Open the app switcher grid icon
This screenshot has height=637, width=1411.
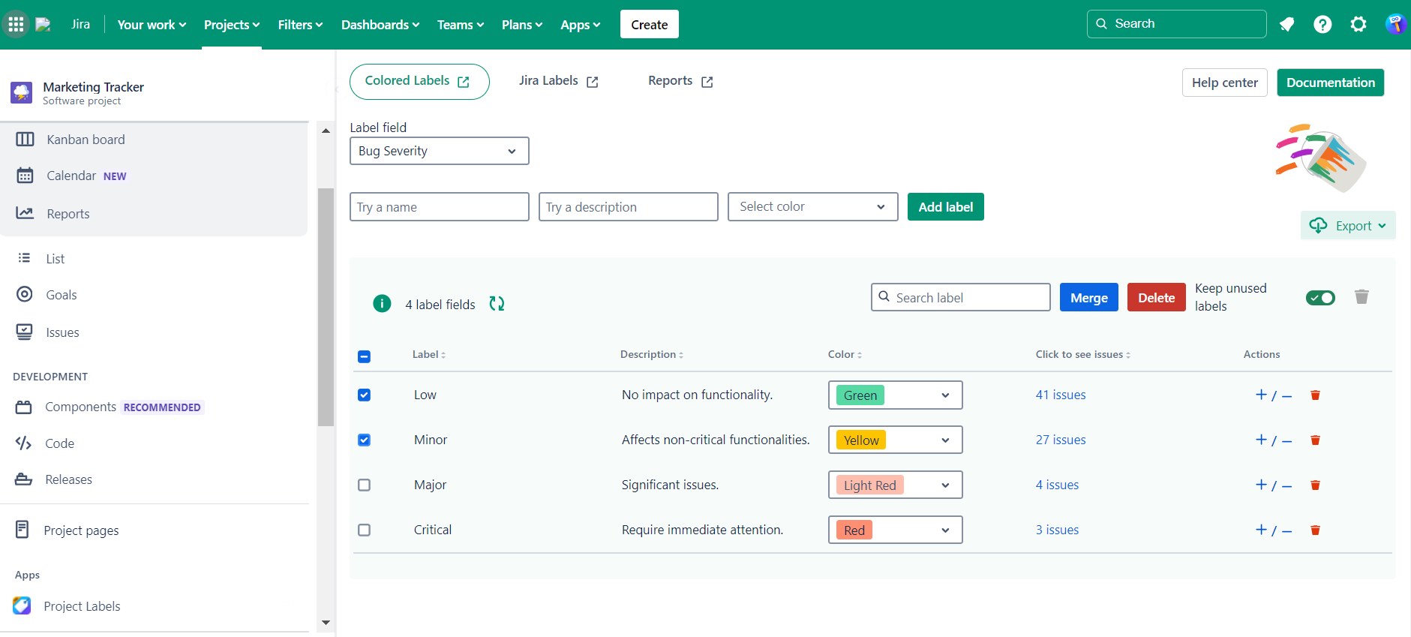coord(16,25)
